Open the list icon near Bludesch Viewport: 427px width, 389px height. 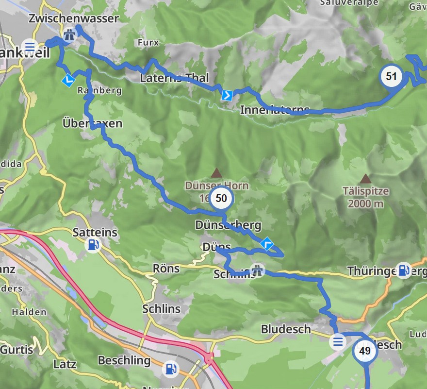click(x=338, y=341)
